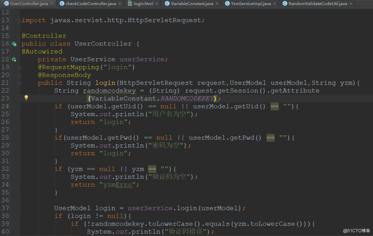Collapse the login method fold marker on line 21
This screenshot has width=373, height=236.
click(19, 83)
